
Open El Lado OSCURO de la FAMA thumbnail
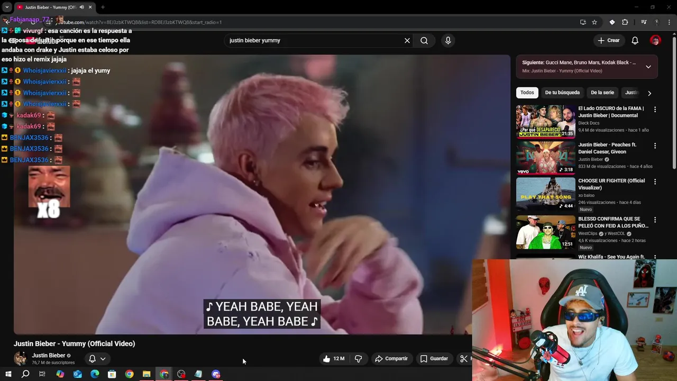tap(545, 121)
